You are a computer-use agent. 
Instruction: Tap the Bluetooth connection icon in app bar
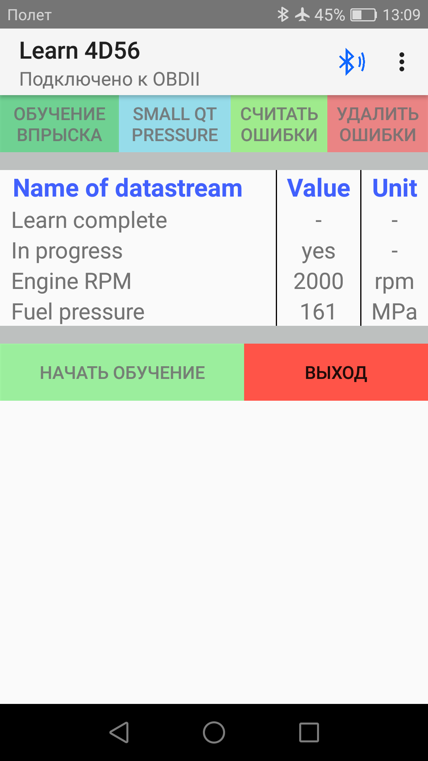(352, 62)
